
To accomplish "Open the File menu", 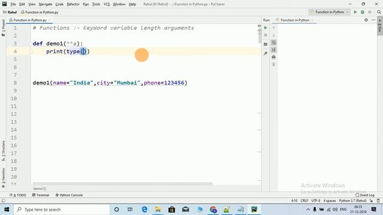I will pyautogui.click(x=13, y=4).
